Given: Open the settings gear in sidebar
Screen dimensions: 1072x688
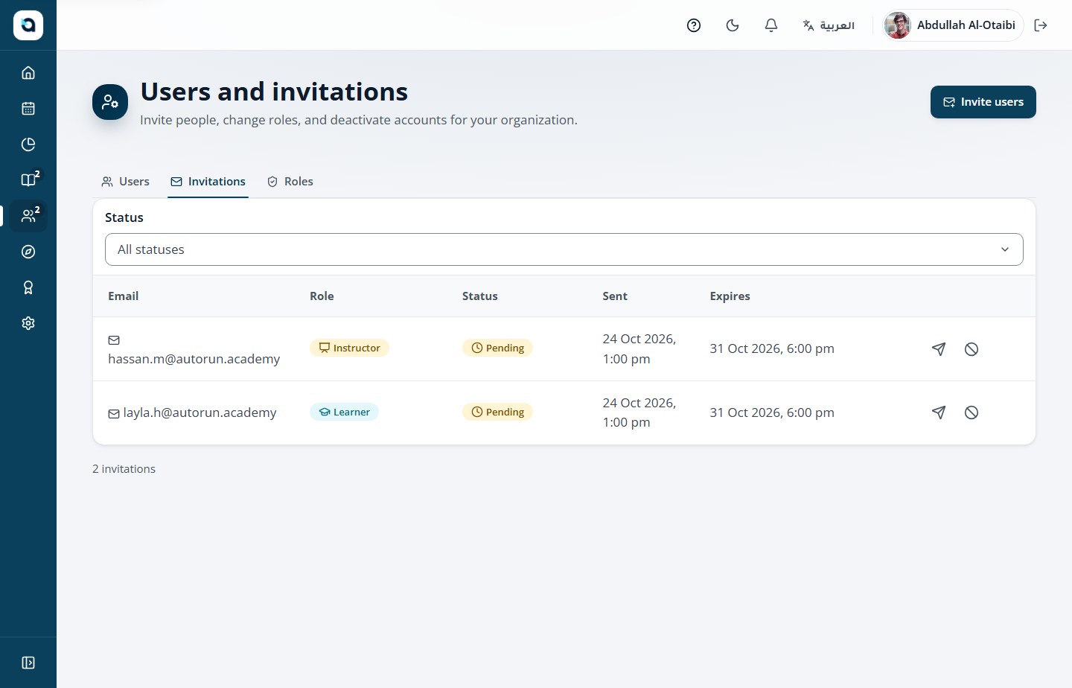Looking at the screenshot, I should click(28, 323).
